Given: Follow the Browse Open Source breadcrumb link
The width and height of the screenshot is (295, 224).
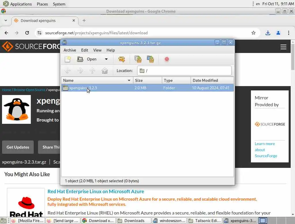Looking at the screenshot, I should click(30, 90).
